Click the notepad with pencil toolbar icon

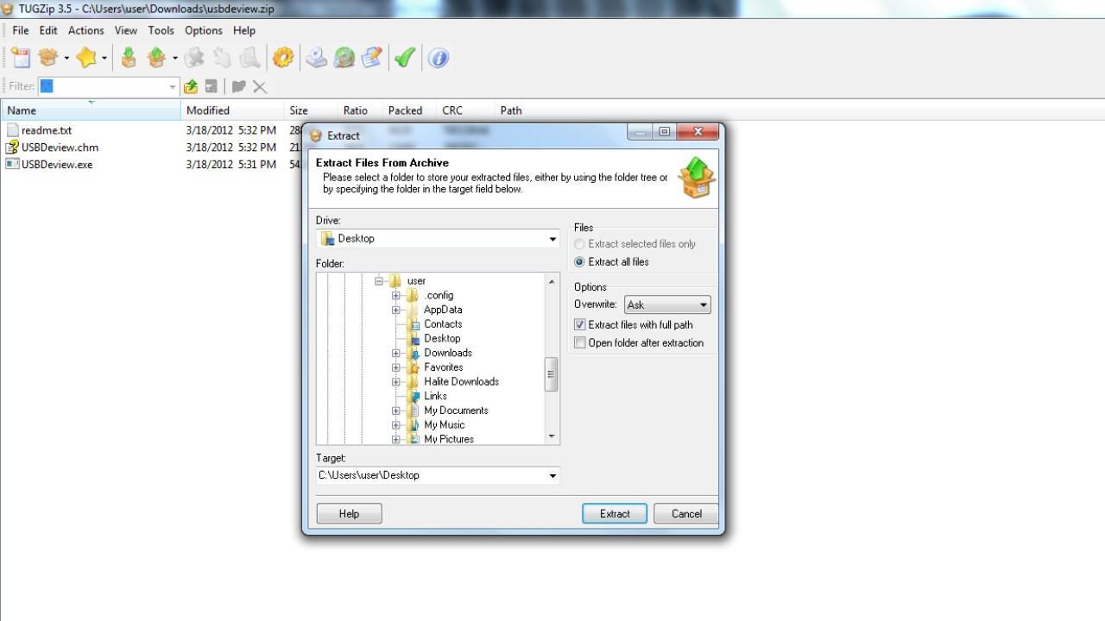372,58
